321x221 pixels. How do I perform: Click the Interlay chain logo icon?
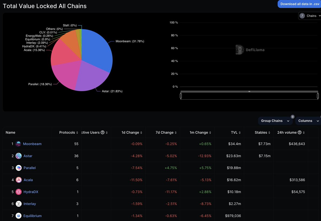(x=18, y=204)
